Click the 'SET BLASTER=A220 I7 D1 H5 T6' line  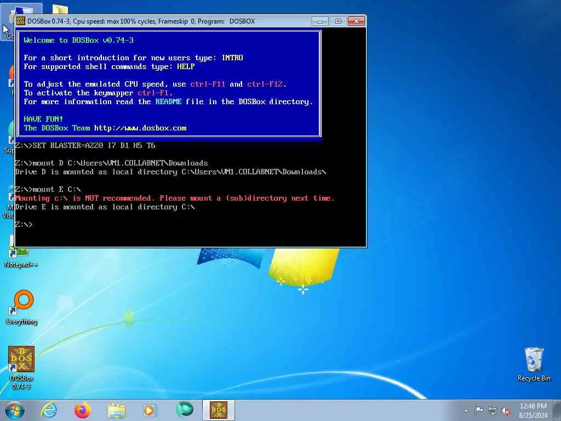click(x=85, y=145)
